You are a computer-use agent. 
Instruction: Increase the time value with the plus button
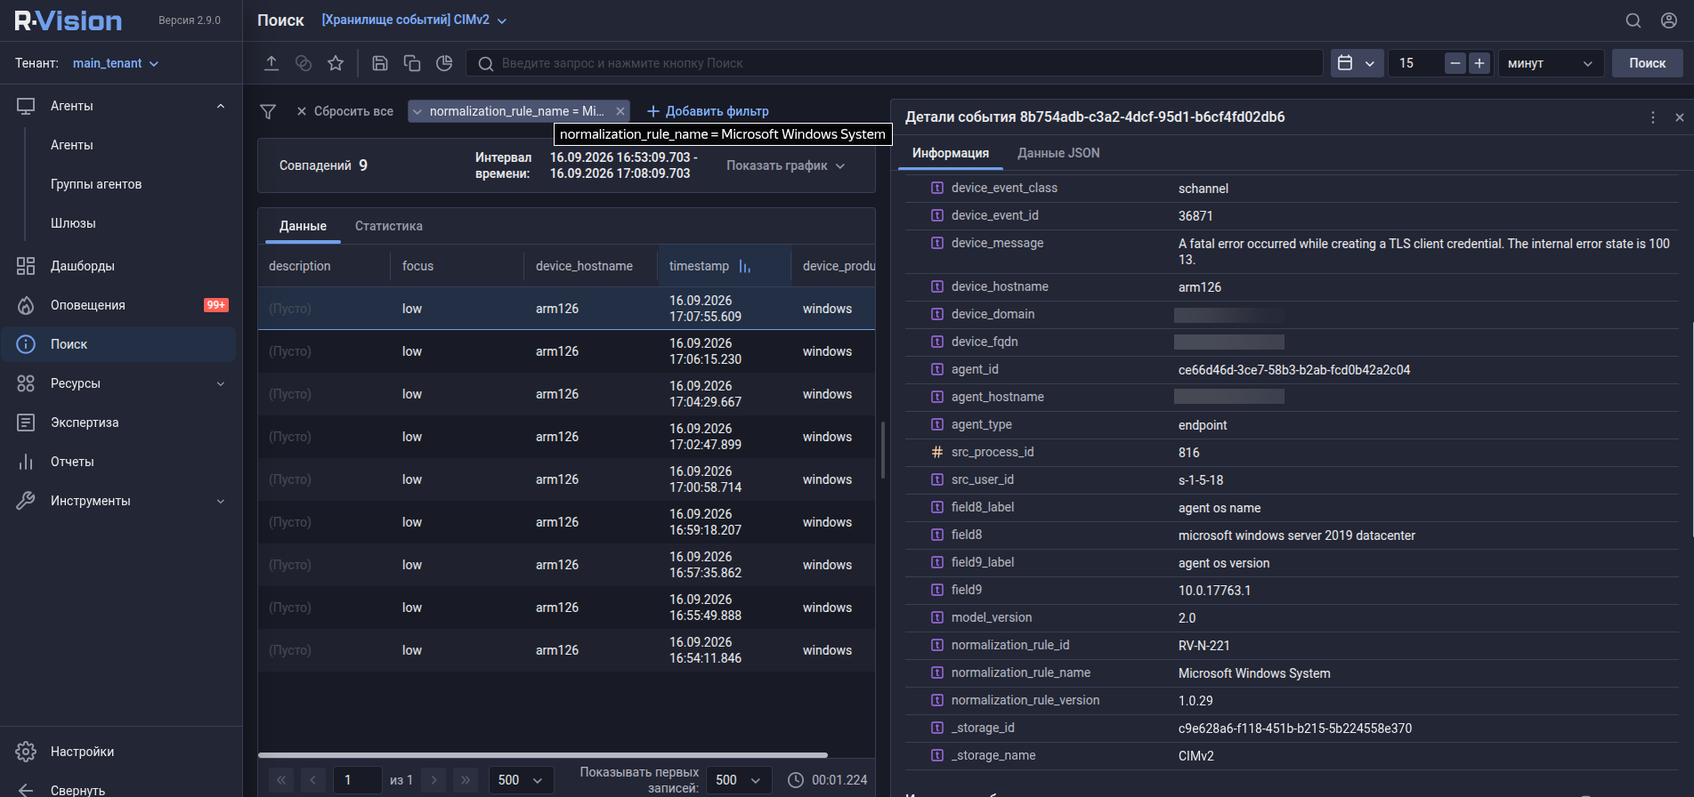pyautogui.click(x=1479, y=63)
